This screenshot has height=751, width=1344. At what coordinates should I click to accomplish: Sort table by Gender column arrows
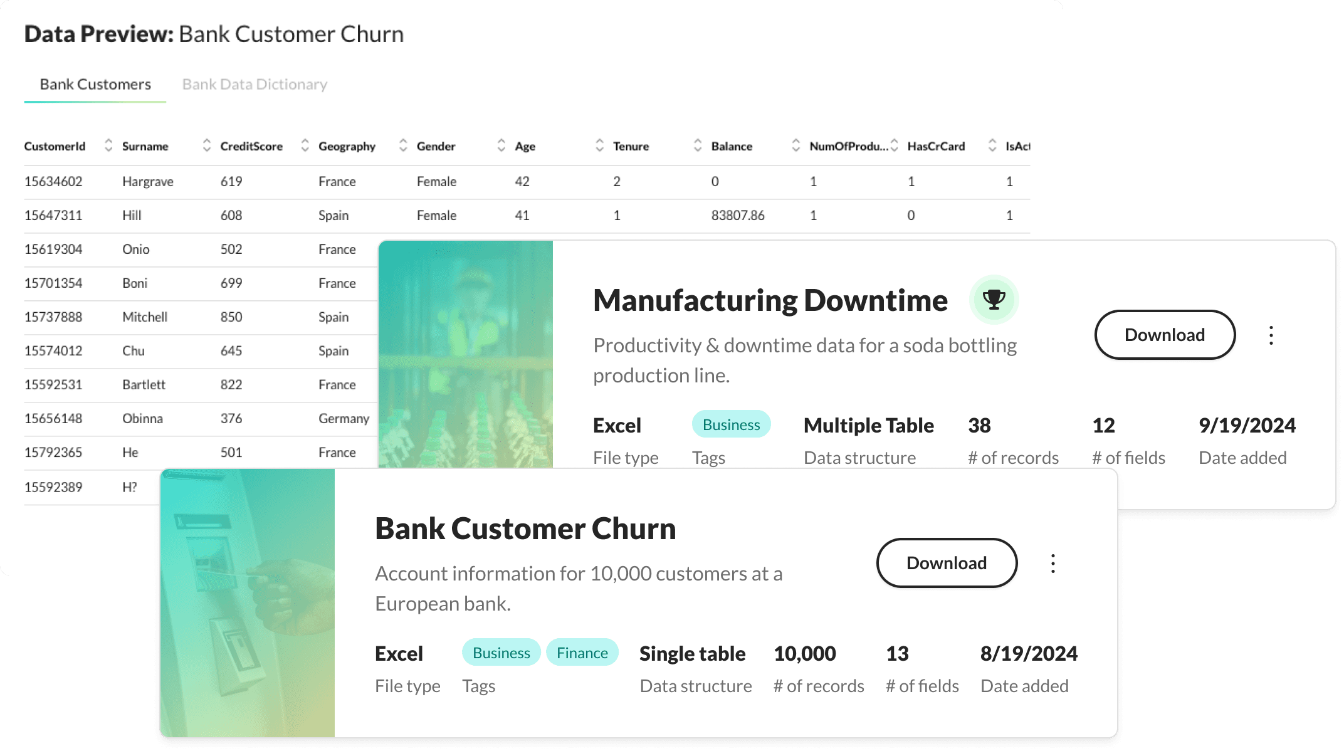pyautogui.click(x=501, y=145)
